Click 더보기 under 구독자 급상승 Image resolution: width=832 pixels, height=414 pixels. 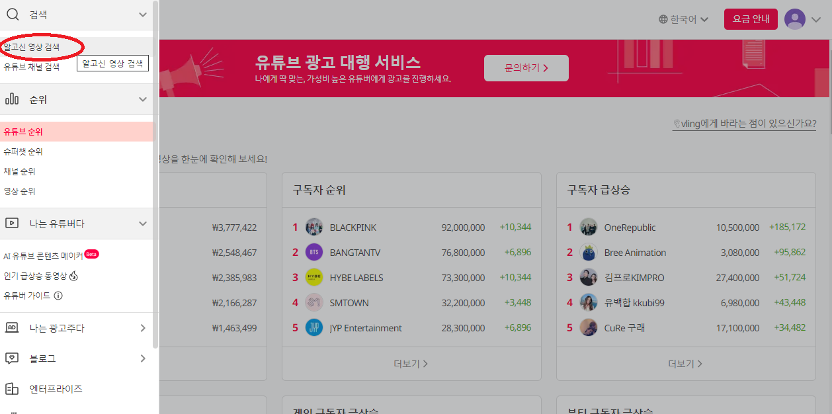pos(686,364)
